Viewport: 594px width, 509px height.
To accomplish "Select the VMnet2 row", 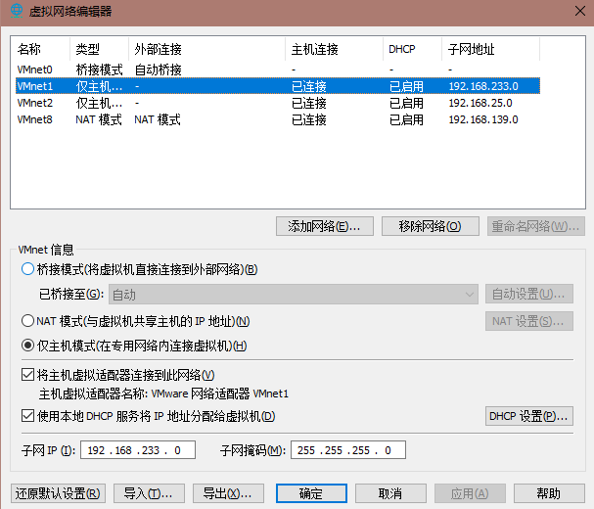I will click(x=278, y=103).
